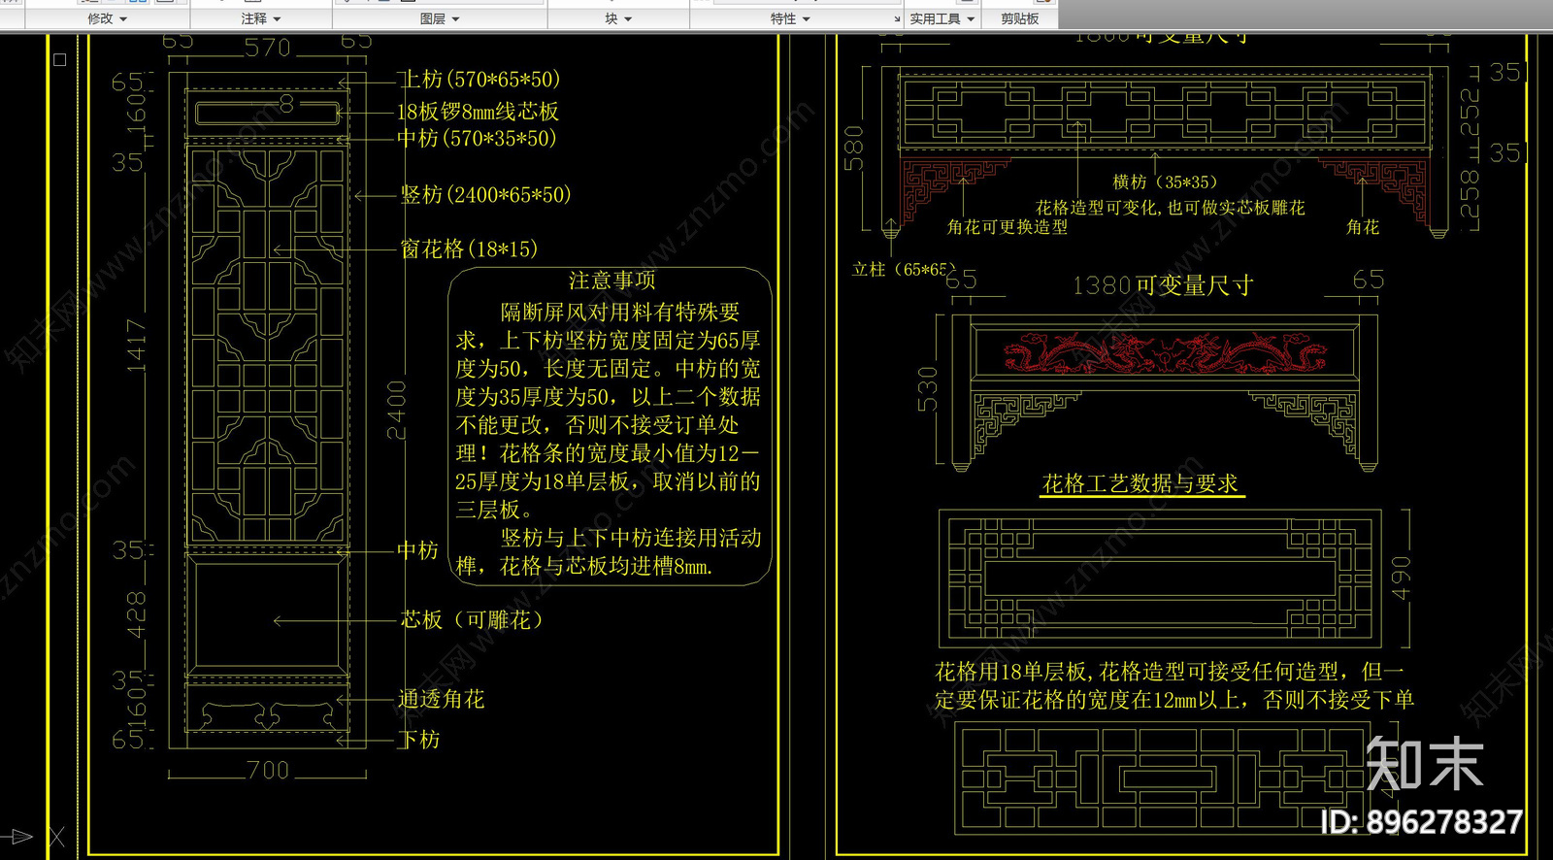The height and width of the screenshot is (860, 1553).
Task: Expand the 实用工具 ribbon panel
Action: [942, 18]
